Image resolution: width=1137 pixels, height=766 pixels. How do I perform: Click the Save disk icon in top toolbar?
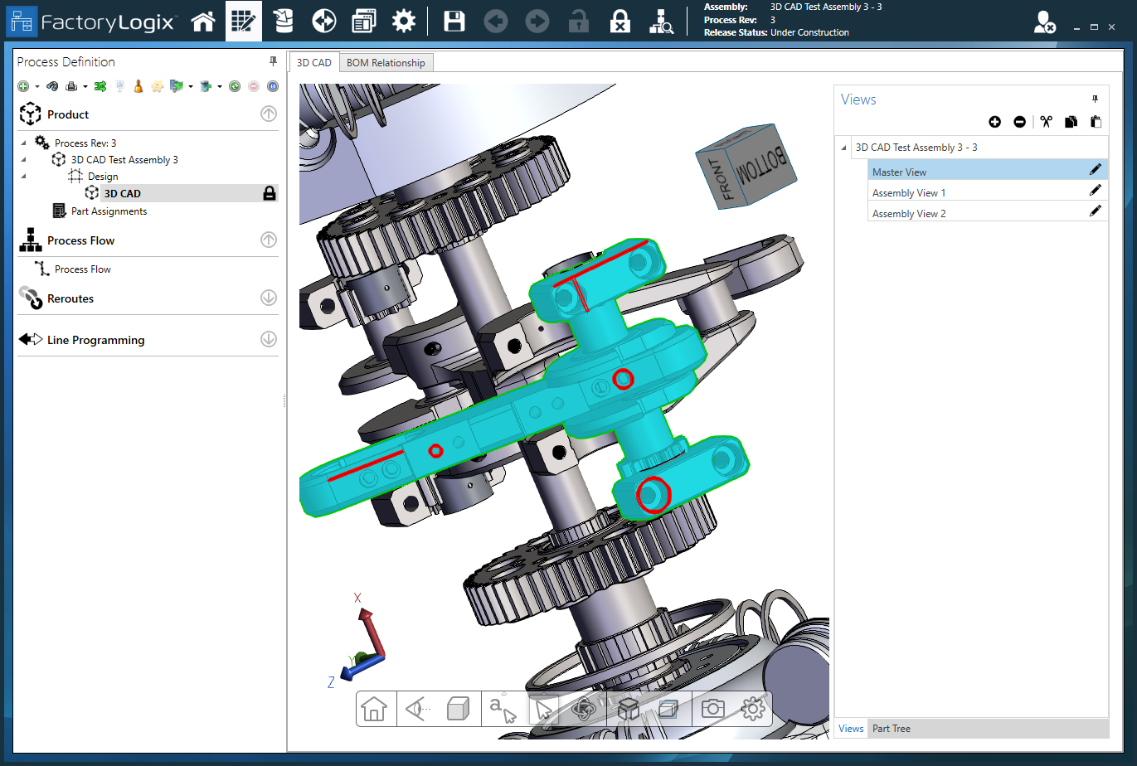[x=454, y=22]
